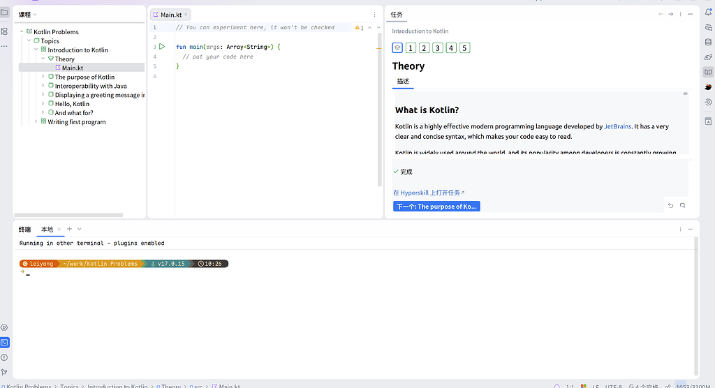Select the 本地 terminal tab
Viewport: 715px width, 388px height.
click(x=47, y=230)
